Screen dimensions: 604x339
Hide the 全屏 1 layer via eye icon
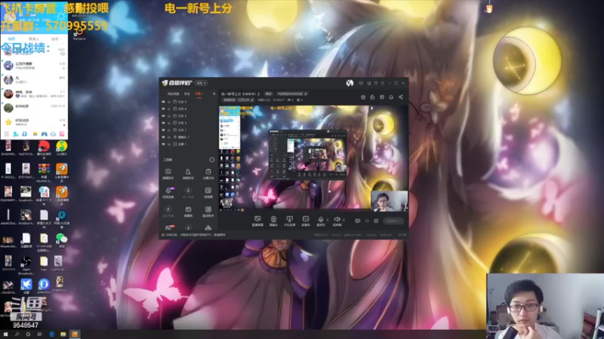click(163, 144)
